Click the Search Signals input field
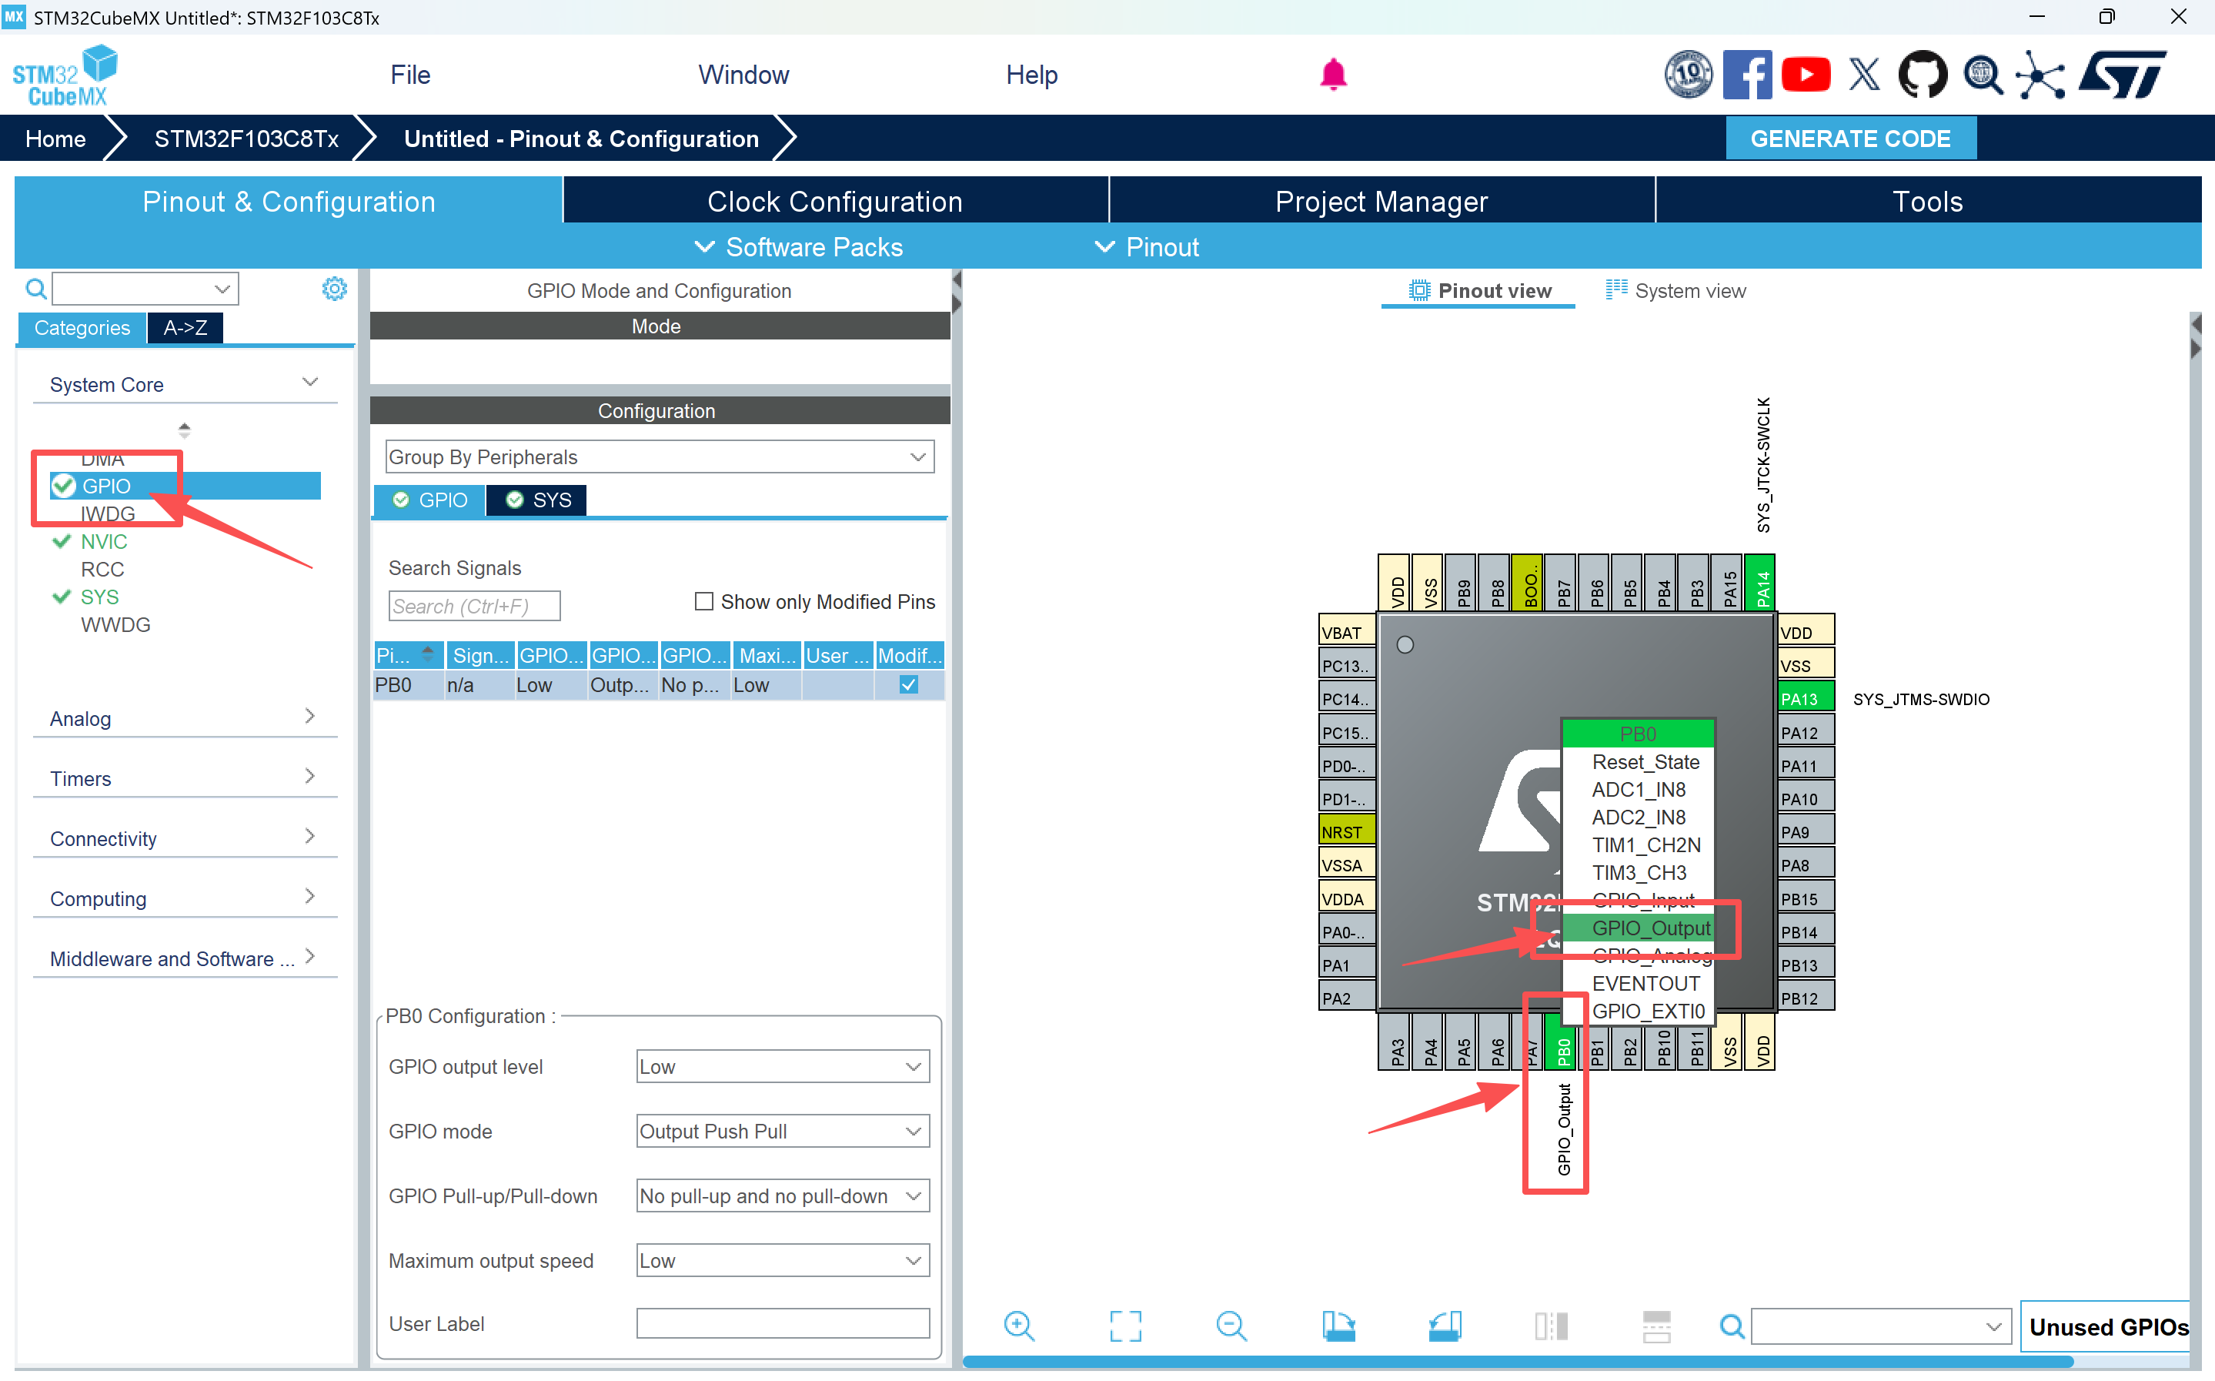This screenshot has width=2215, height=1381. coord(474,607)
